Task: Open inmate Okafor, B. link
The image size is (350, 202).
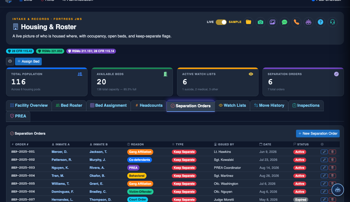Action: pyautogui.click(x=97, y=176)
